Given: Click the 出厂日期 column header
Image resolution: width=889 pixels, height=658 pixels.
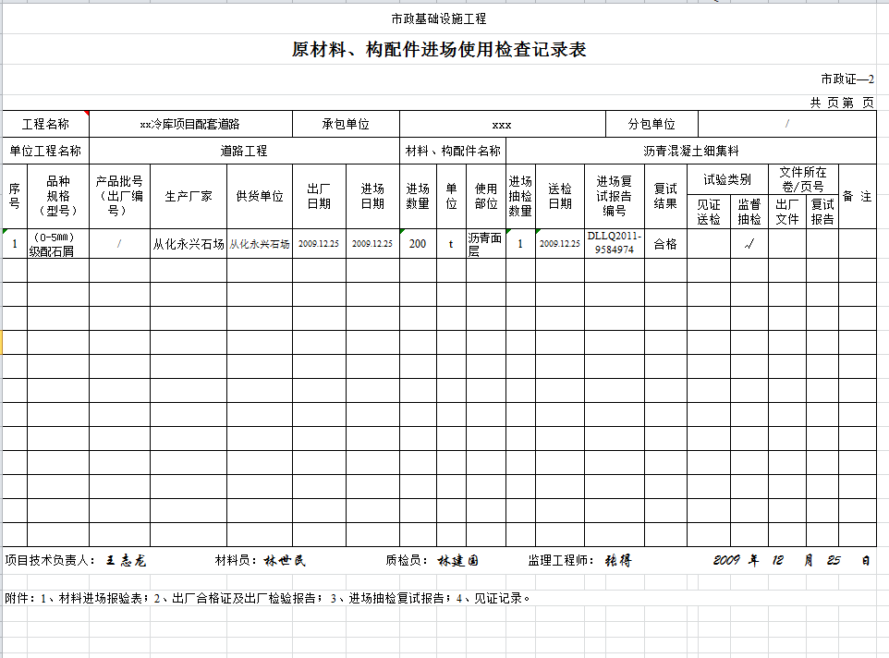Looking at the screenshot, I should coord(319,196).
